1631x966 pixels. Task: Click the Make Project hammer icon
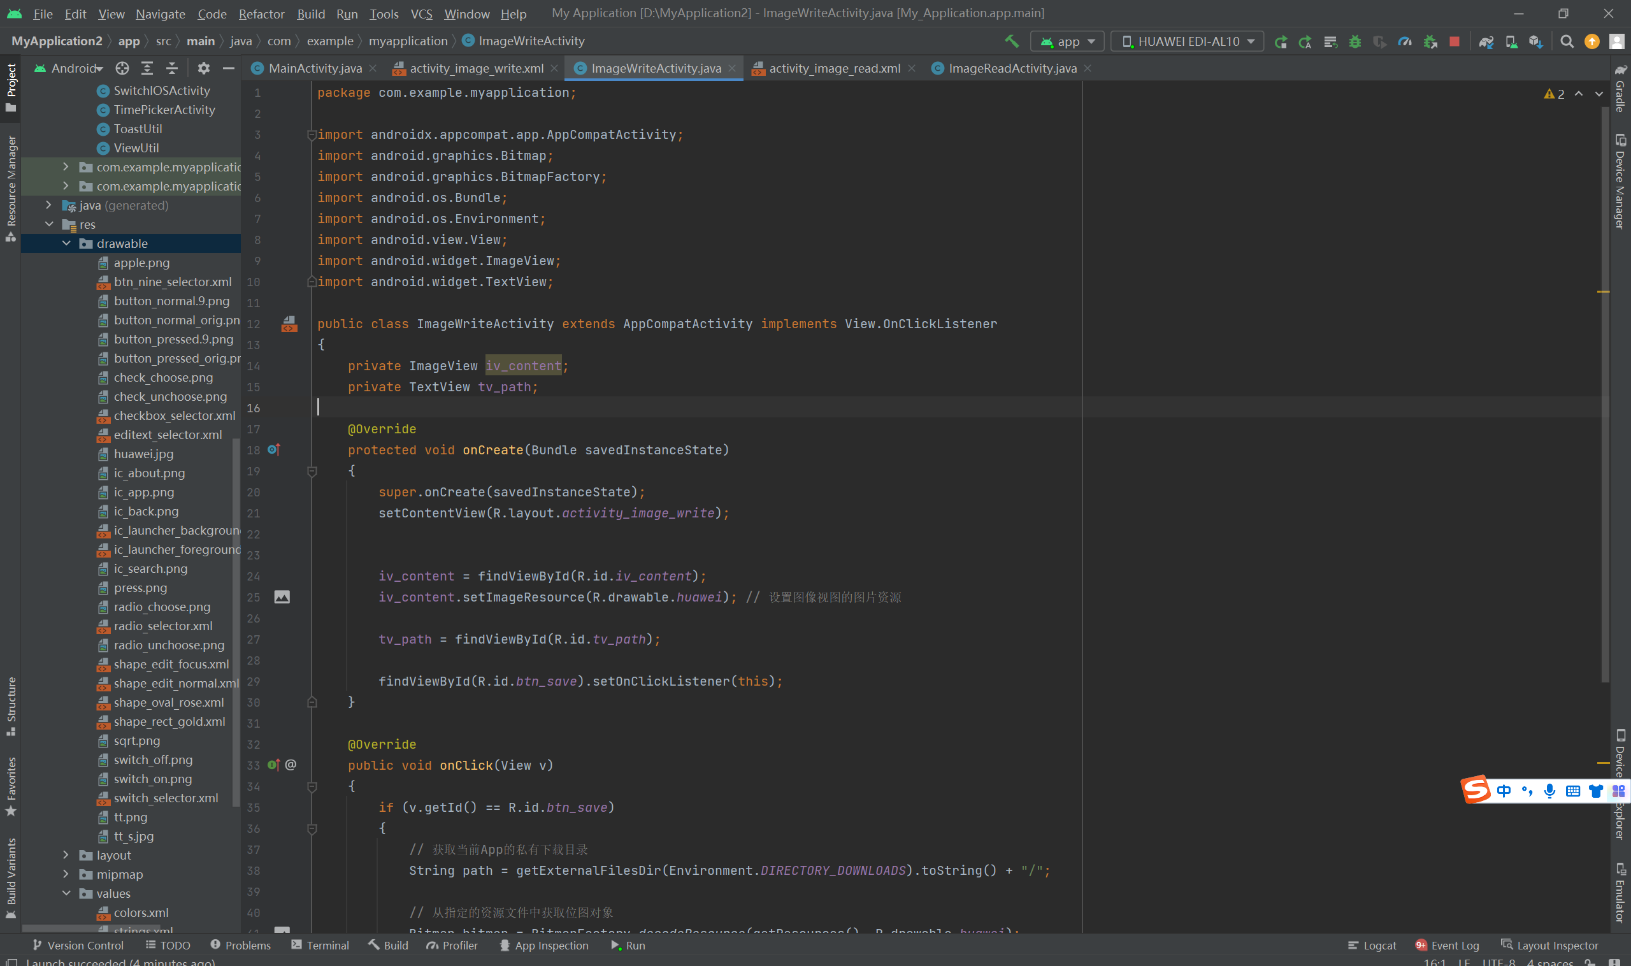pyautogui.click(x=1011, y=41)
